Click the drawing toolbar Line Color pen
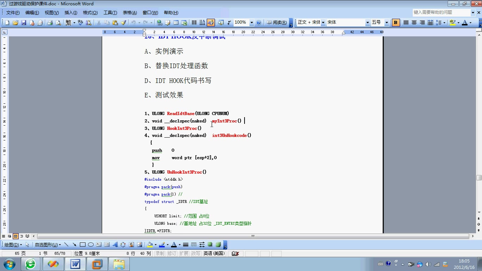The width and height of the screenshot is (482, 271). tap(162, 245)
